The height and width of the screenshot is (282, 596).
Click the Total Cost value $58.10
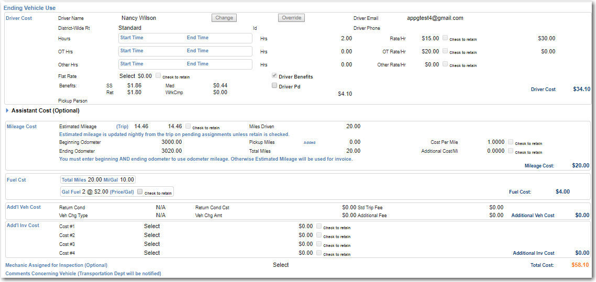[x=580, y=265]
